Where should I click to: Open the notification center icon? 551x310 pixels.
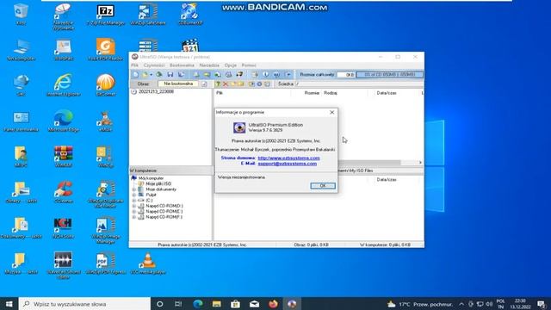[x=542, y=304]
